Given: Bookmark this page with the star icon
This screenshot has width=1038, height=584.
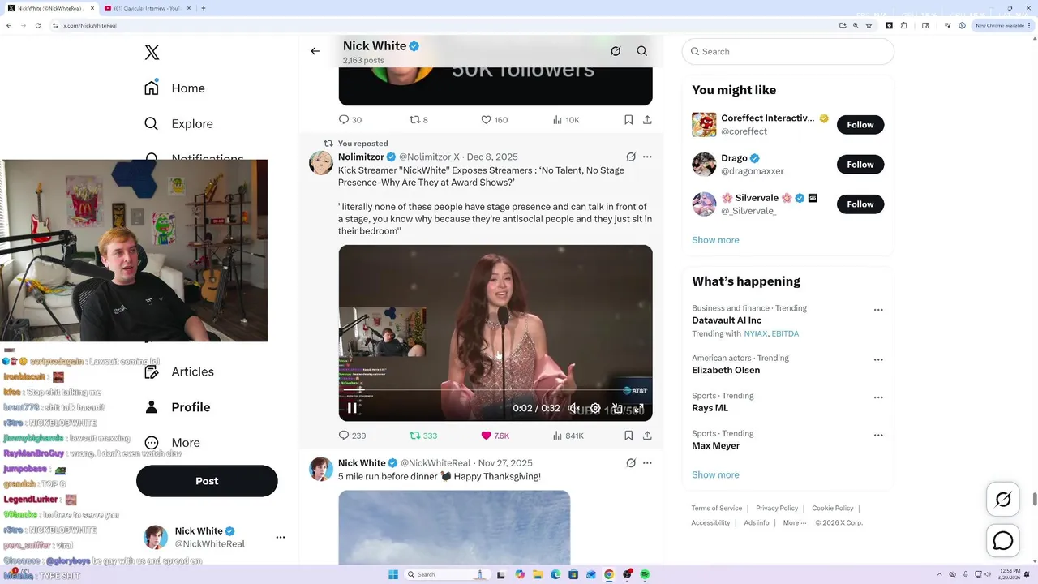Looking at the screenshot, I should tap(869, 25).
